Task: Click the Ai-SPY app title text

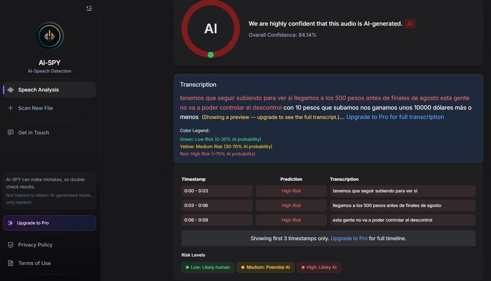Action: pyautogui.click(x=49, y=63)
